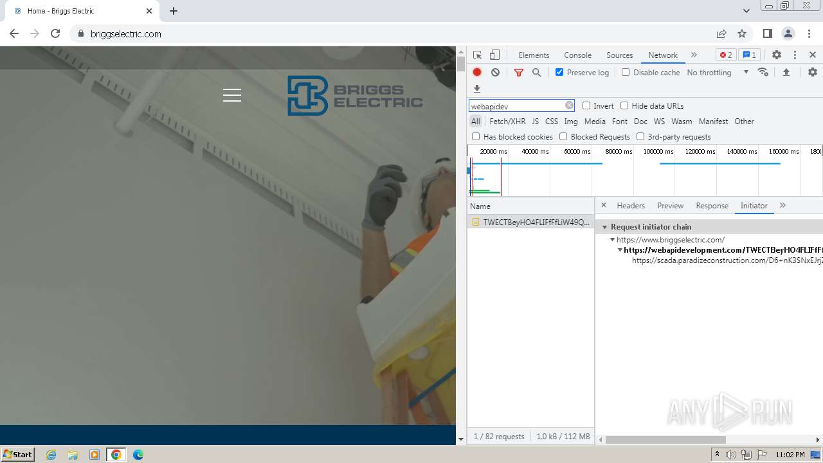823x463 pixels.
Task: Show more request detail tabs chevron
Action: tap(782, 205)
